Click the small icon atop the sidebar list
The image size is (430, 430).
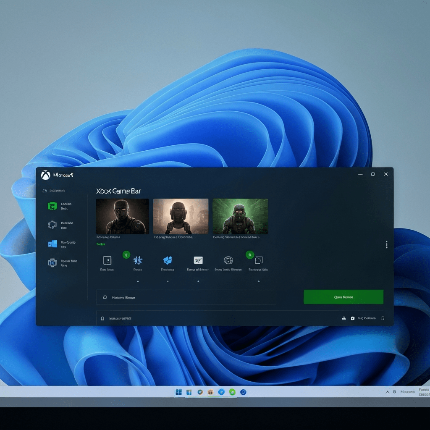45,191
